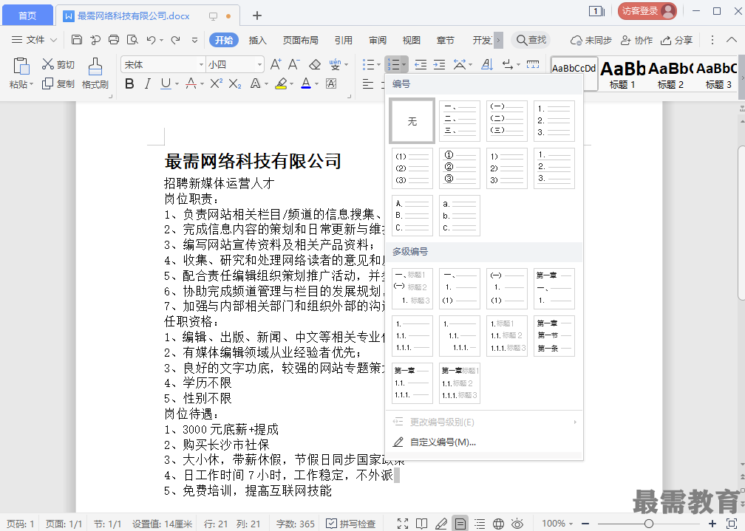745x531 pixels.
Task: Click the Print icon in quick toolbar
Action: click(x=114, y=40)
